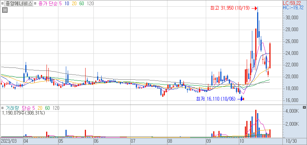The height and width of the screenshot is (145, 307).
Task: Click the 26,000 price axis label
Action: tap(292, 42)
